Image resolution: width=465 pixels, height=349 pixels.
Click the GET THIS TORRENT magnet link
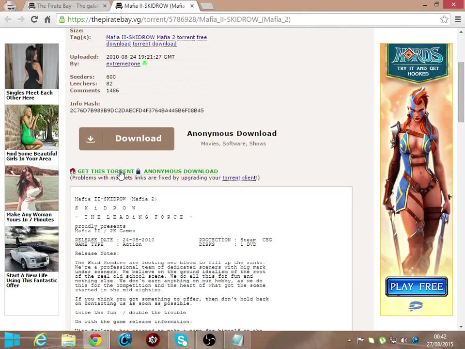coord(106,171)
